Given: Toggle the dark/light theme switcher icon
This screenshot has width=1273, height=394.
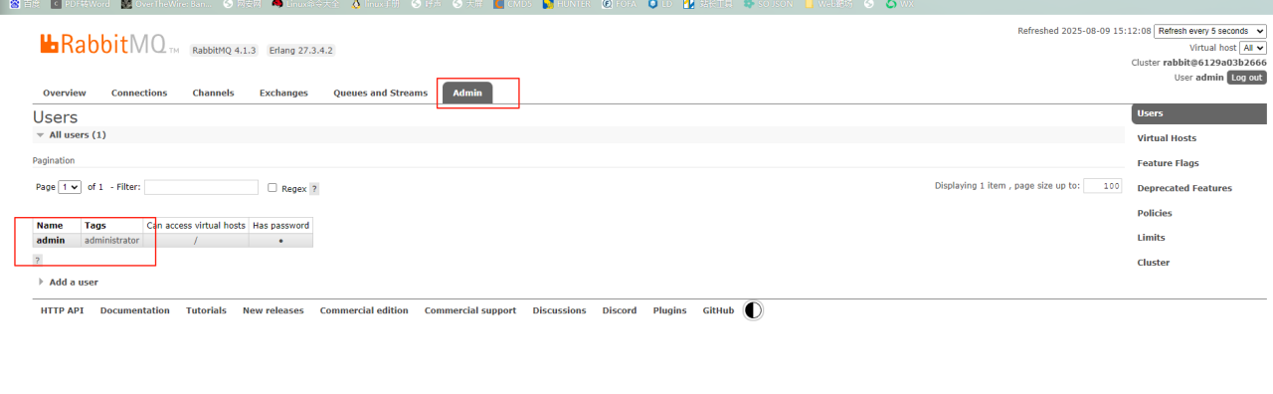Looking at the screenshot, I should click(754, 310).
